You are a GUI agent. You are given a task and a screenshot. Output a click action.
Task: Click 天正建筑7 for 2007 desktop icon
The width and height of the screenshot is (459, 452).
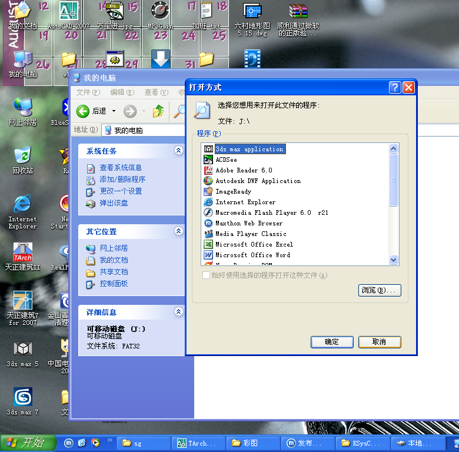pos(22,308)
